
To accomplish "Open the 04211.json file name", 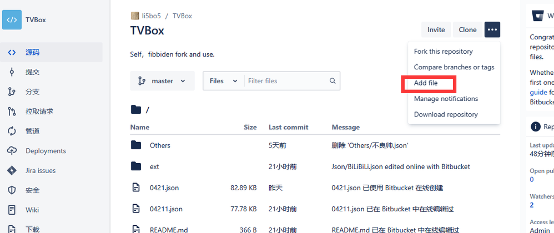I will point(166,209).
